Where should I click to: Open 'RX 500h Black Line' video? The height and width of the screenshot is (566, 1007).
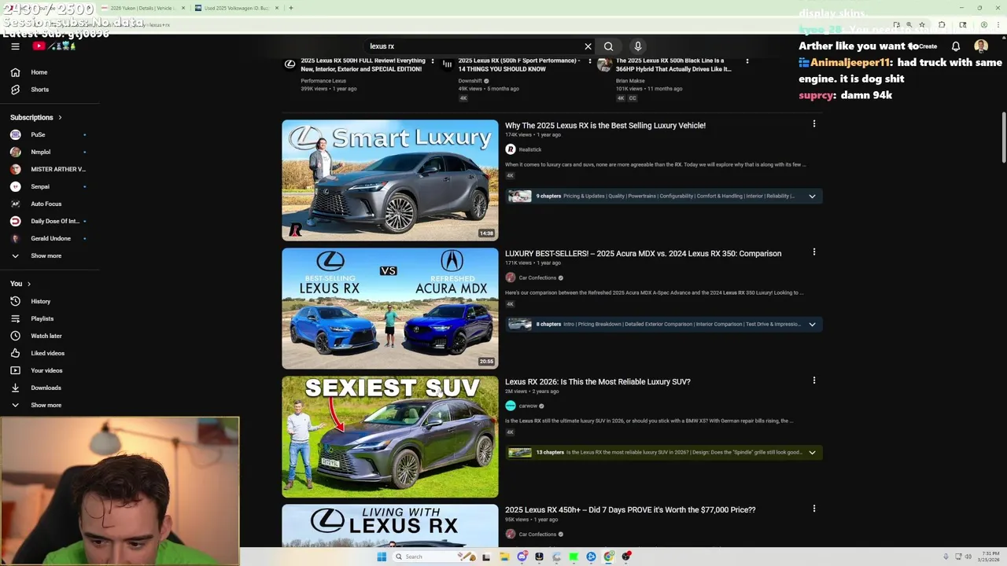coord(674,64)
